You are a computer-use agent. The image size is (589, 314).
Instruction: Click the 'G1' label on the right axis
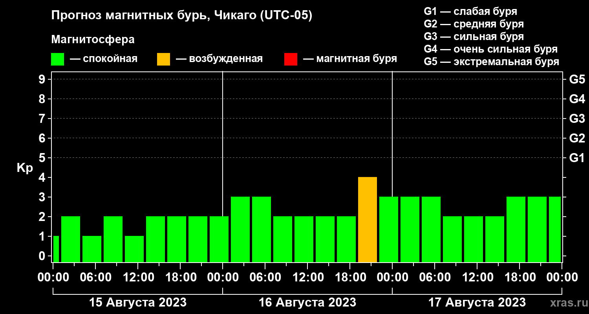[577, 158]
